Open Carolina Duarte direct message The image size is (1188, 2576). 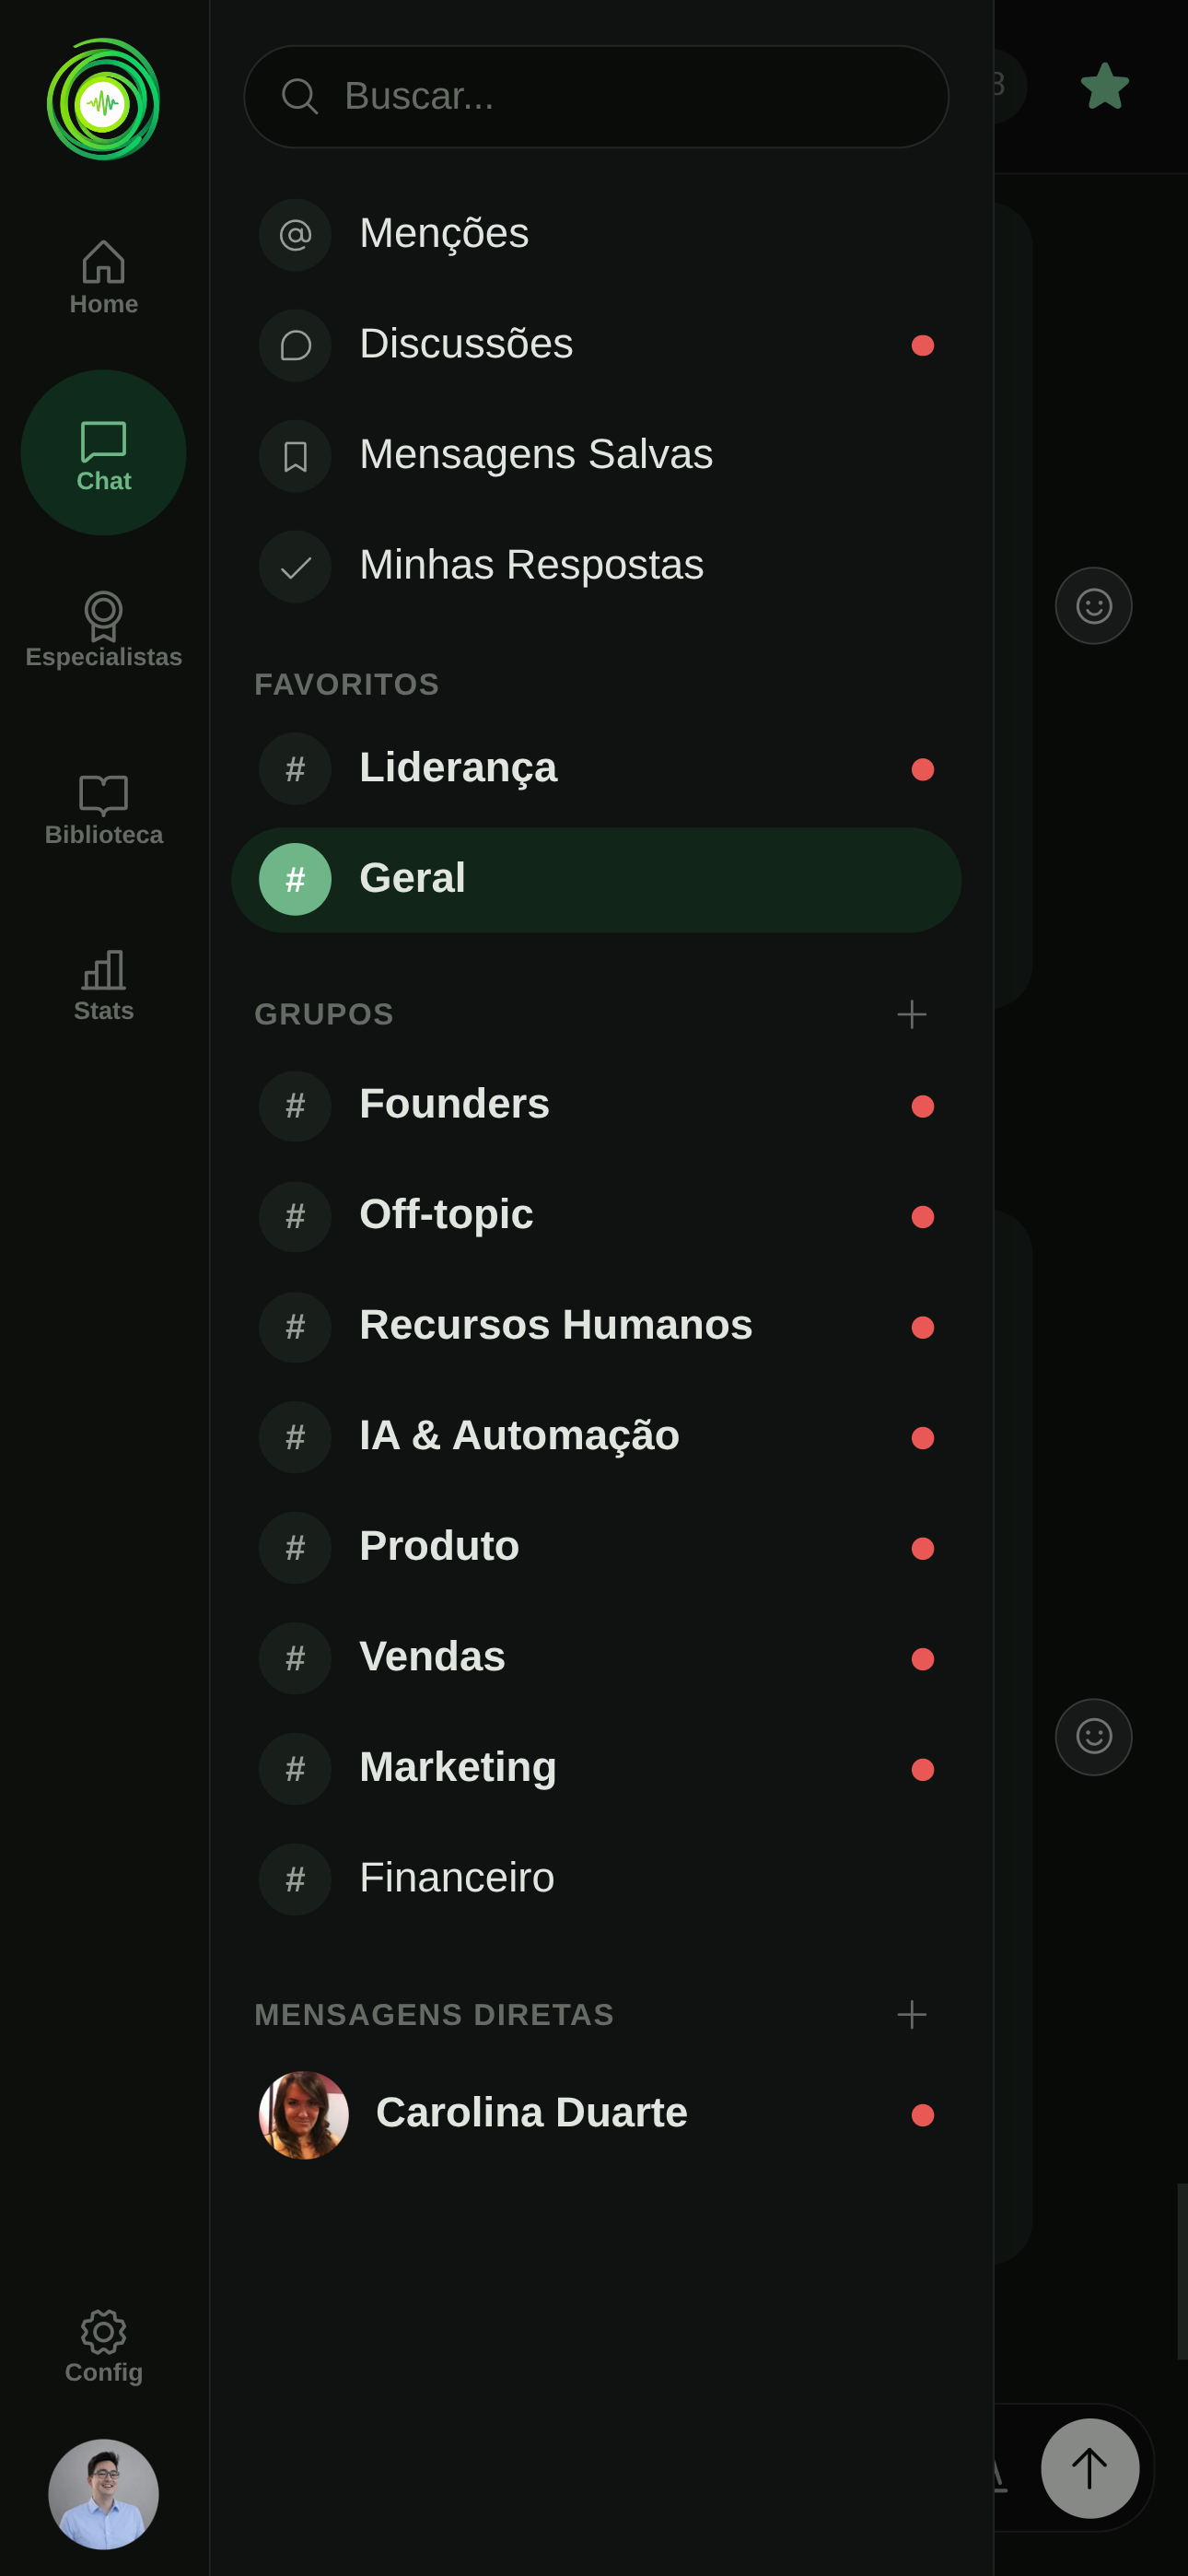531,2113
